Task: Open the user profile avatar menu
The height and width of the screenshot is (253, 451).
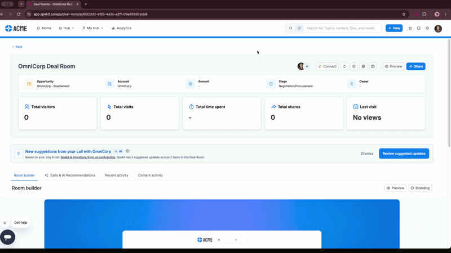Action: click(x=438, y=29)
